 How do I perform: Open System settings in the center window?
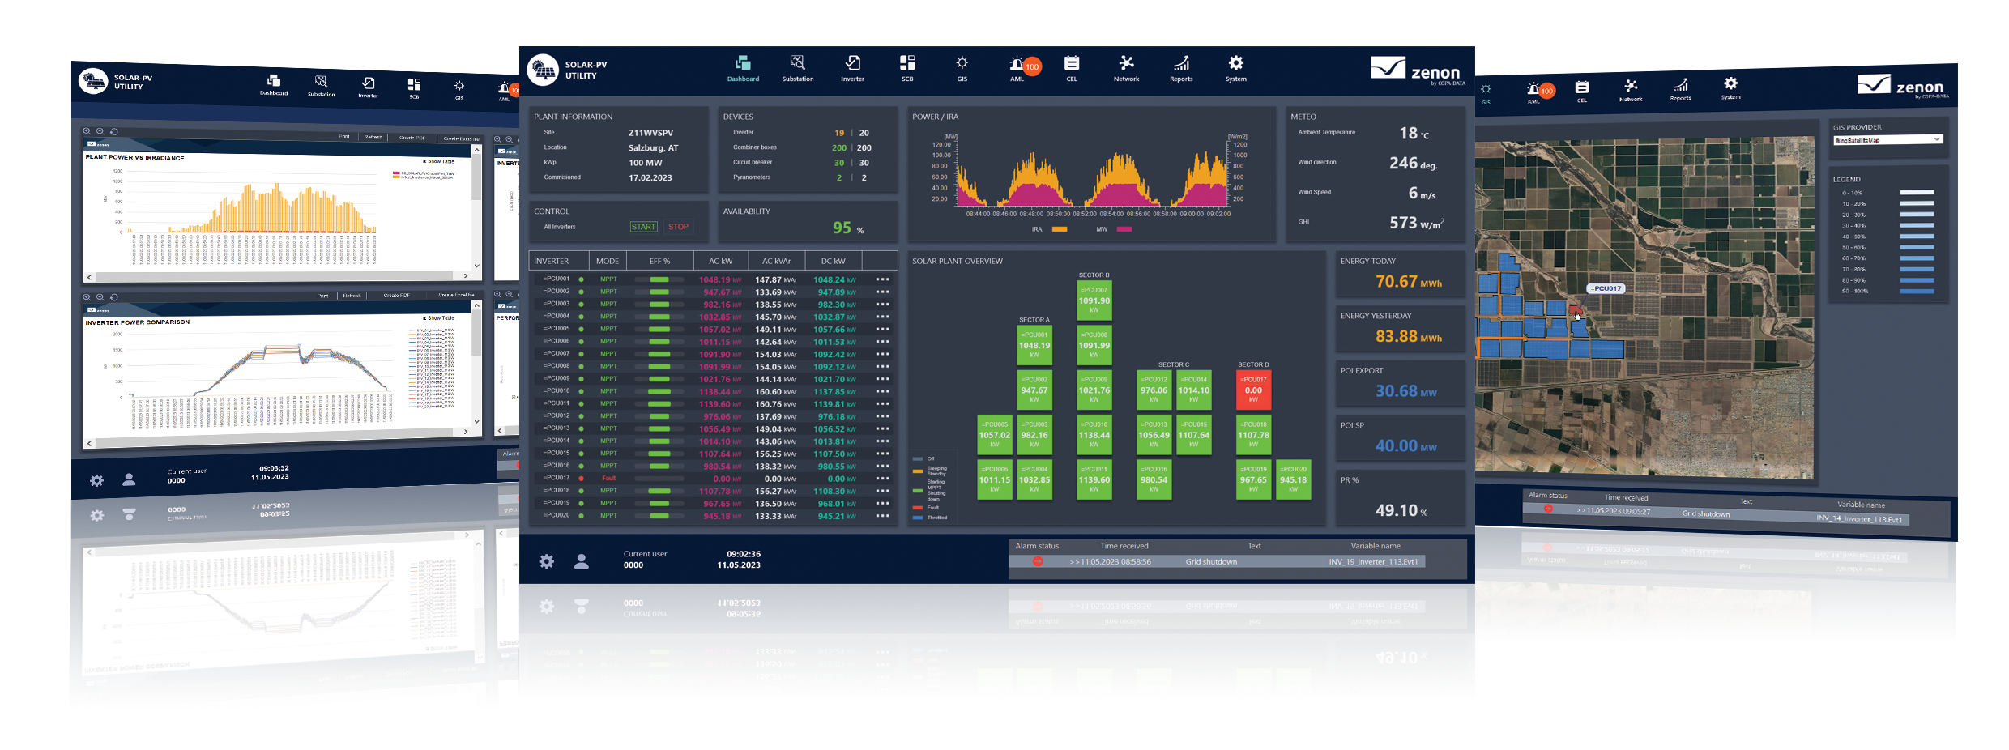click(1235, 69)
